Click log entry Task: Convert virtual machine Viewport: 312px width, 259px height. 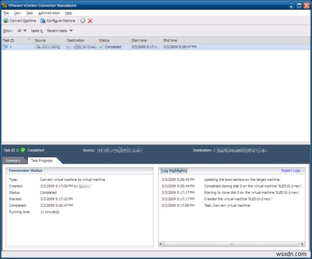coord(228,205)
